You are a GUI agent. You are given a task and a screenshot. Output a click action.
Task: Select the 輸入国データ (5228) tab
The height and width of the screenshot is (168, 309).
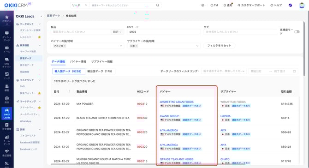pyautogui.click(x=68, y=71)
